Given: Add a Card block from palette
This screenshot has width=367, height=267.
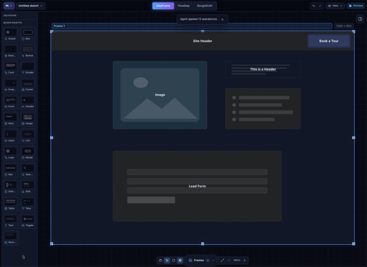Looking at the screenshot, I should coord(11,68).
